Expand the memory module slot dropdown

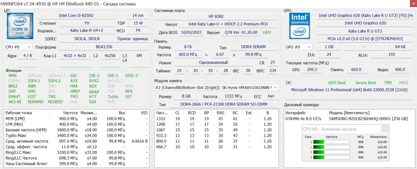click(275, 88)
